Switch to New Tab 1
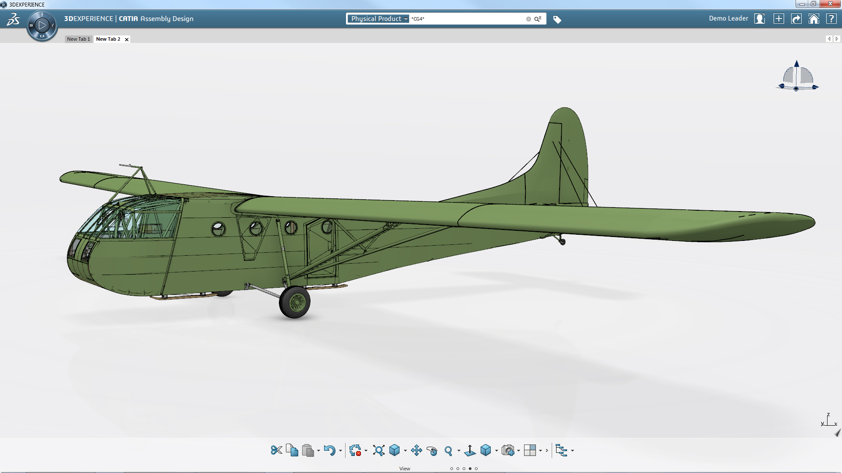The height and width of the screenshot is (473, 842). pos(78,39)
